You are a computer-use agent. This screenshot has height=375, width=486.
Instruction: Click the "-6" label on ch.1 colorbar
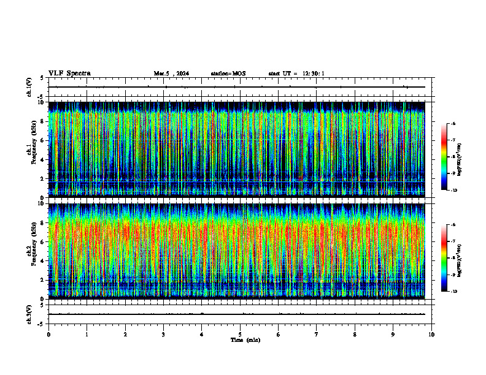point(453,123)
